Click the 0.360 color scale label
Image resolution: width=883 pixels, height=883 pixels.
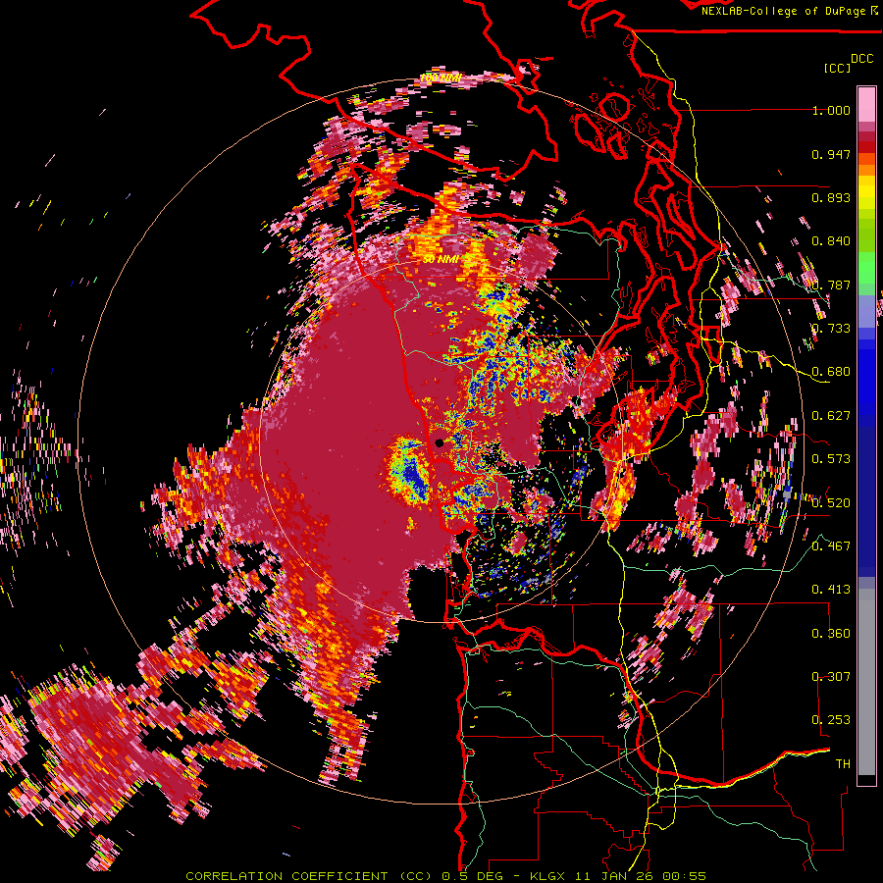tap(831, 634)
